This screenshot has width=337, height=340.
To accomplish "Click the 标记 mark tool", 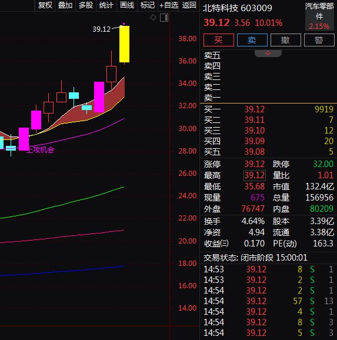I will pos(148,5).
